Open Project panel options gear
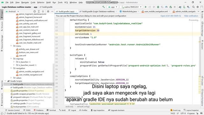 (x=48, y=11)
